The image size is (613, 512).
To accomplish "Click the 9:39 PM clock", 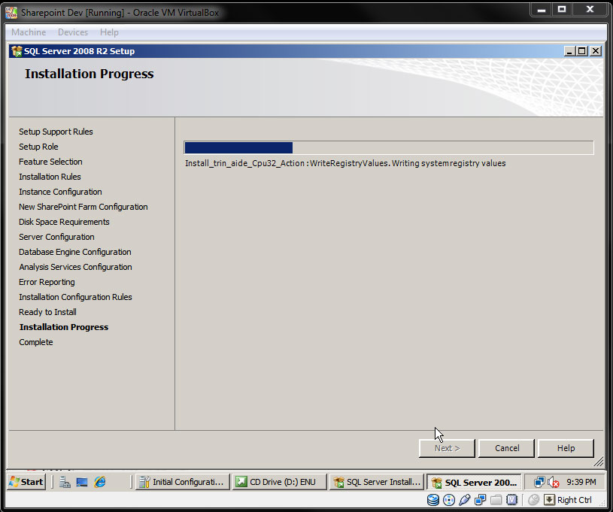I will (581, 482).
